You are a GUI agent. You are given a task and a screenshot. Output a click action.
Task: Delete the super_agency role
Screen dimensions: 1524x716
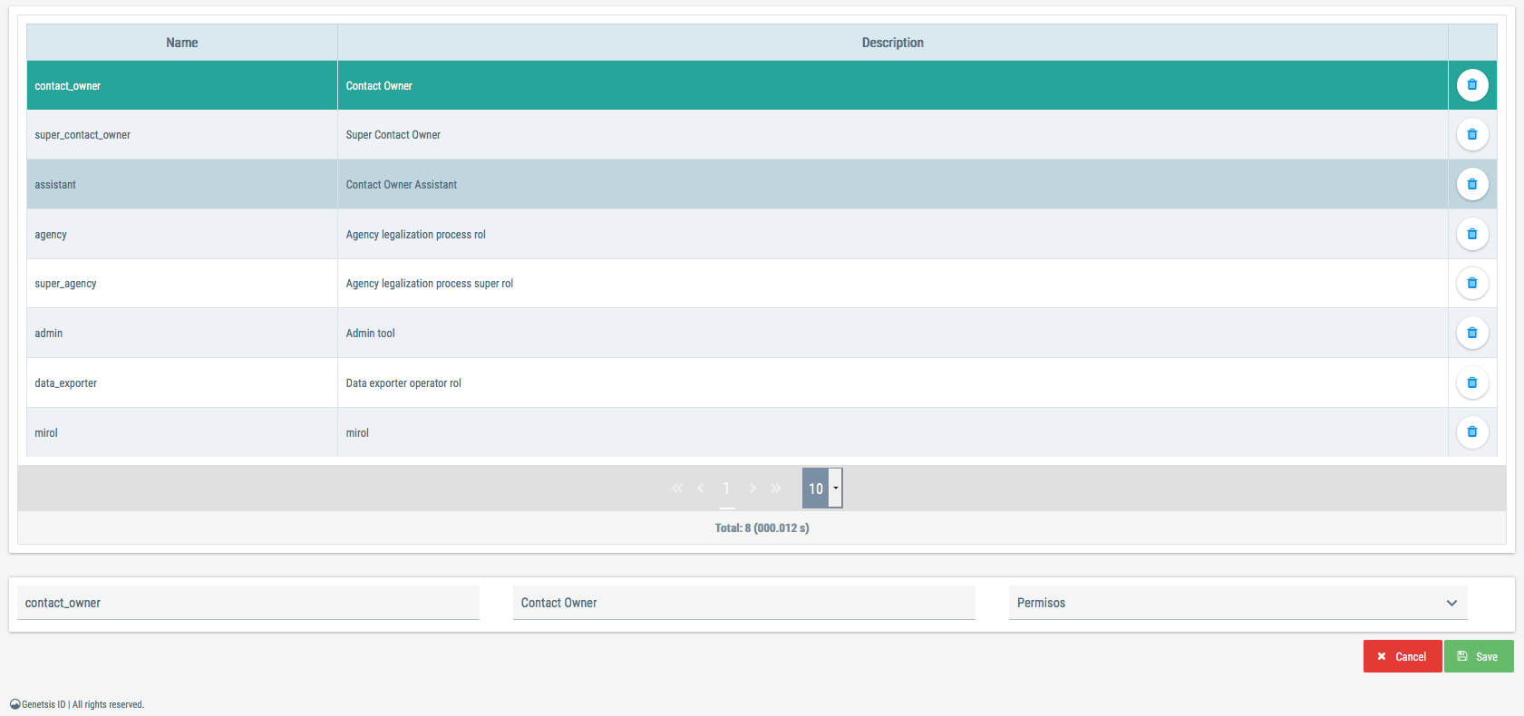click(1471, 284)
